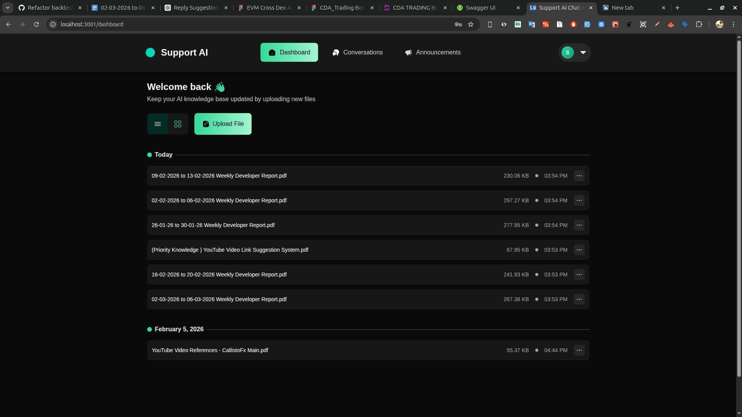Switch to the grid view layout
Screen dimensions: 742x417
177,124
